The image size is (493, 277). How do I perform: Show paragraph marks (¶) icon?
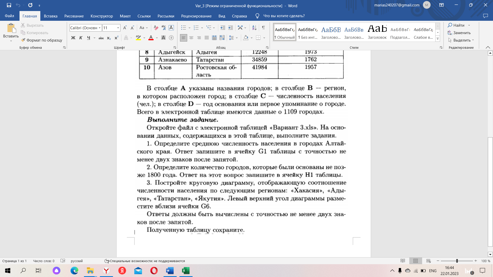[263, 28]
